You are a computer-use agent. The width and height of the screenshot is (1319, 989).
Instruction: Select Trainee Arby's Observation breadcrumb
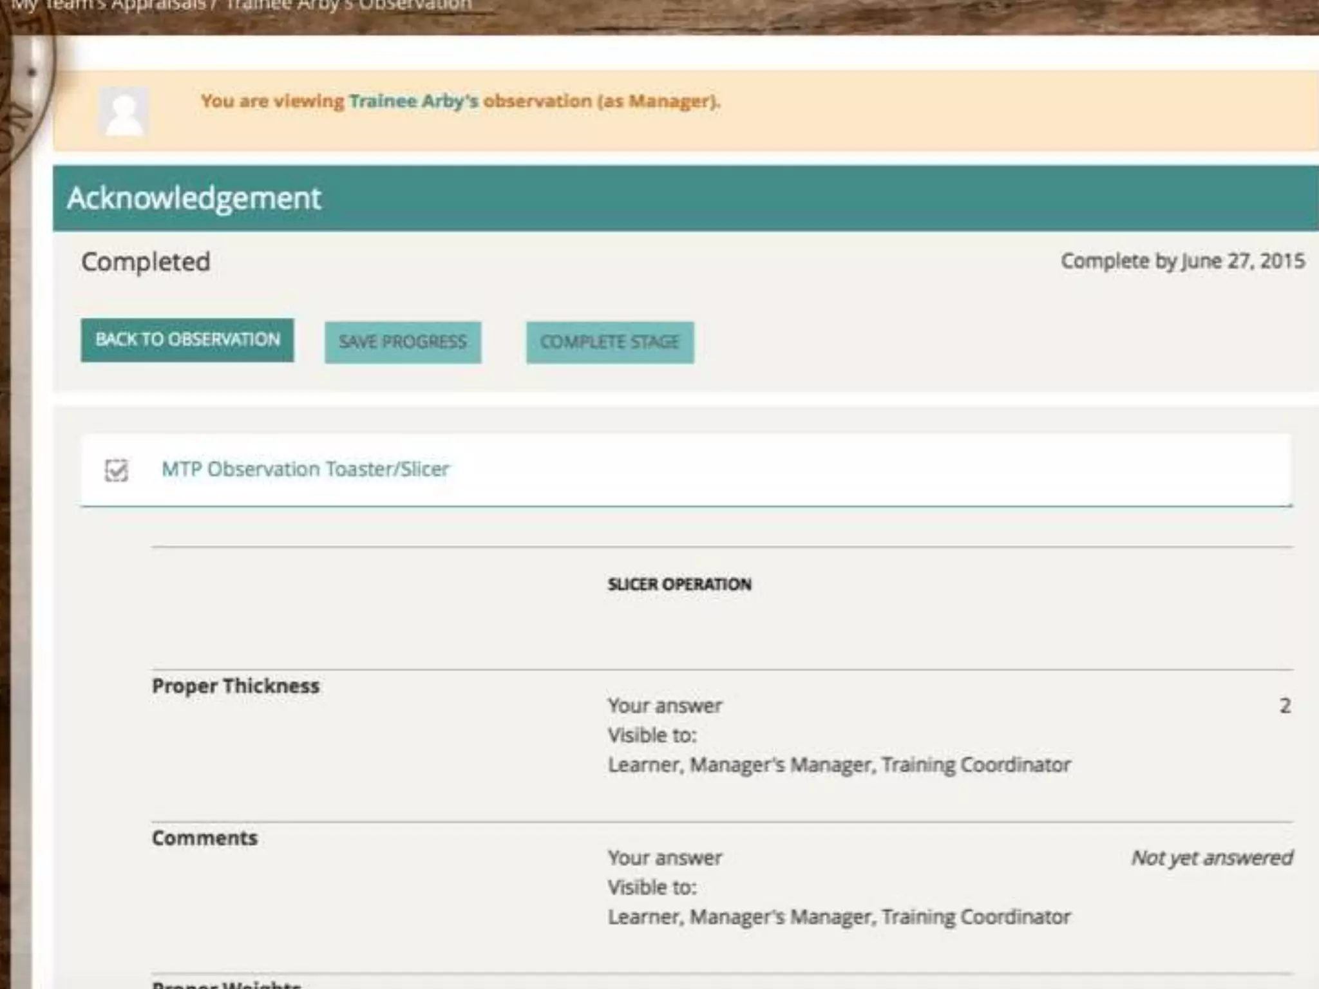348,5
